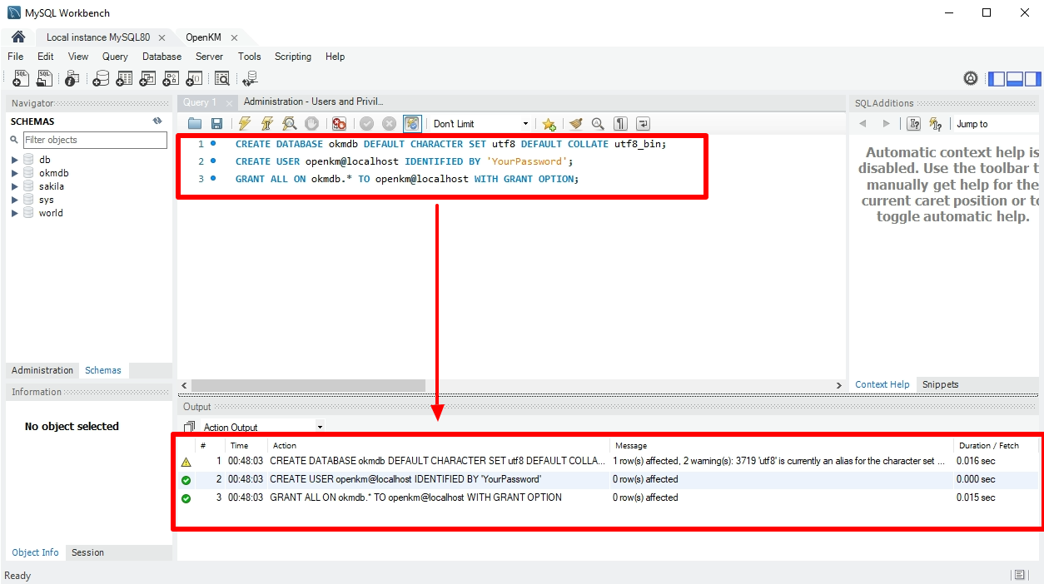Toggle auto-commit mode button
Image resolution: width=1044 pixels, height=584 pixels.
[412, 124]
